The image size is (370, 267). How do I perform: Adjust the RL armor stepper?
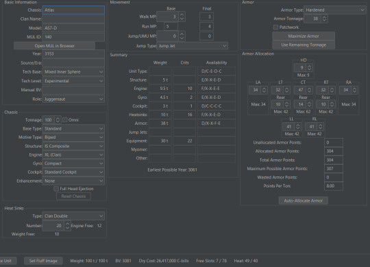point(321,127)
